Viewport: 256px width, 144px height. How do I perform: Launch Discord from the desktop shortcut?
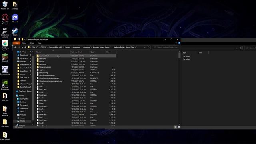click(15, 18)
